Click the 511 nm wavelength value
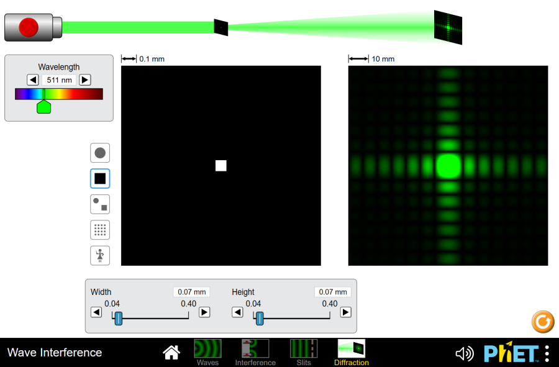This screenshot has height=367, width=559. tap(59, 80)
